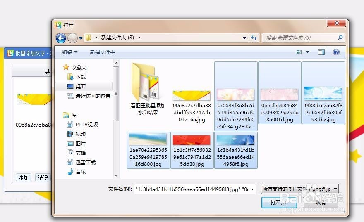Open the 所有支持的图片文件 type dropdown
The height and width of the screenshot is (222, 364).
(x=300, y=189)
